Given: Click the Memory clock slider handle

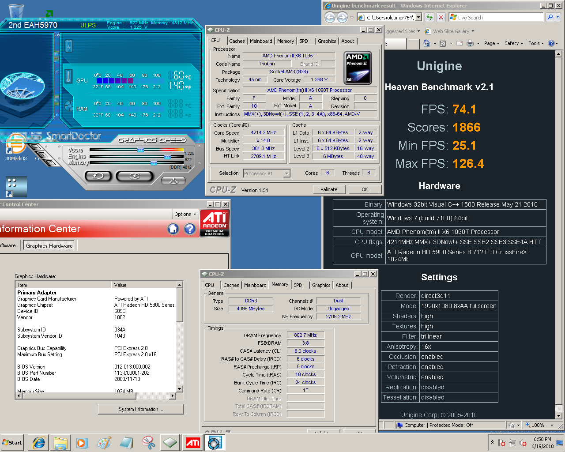Looking at the screenshot, I should tap(154, 163).
